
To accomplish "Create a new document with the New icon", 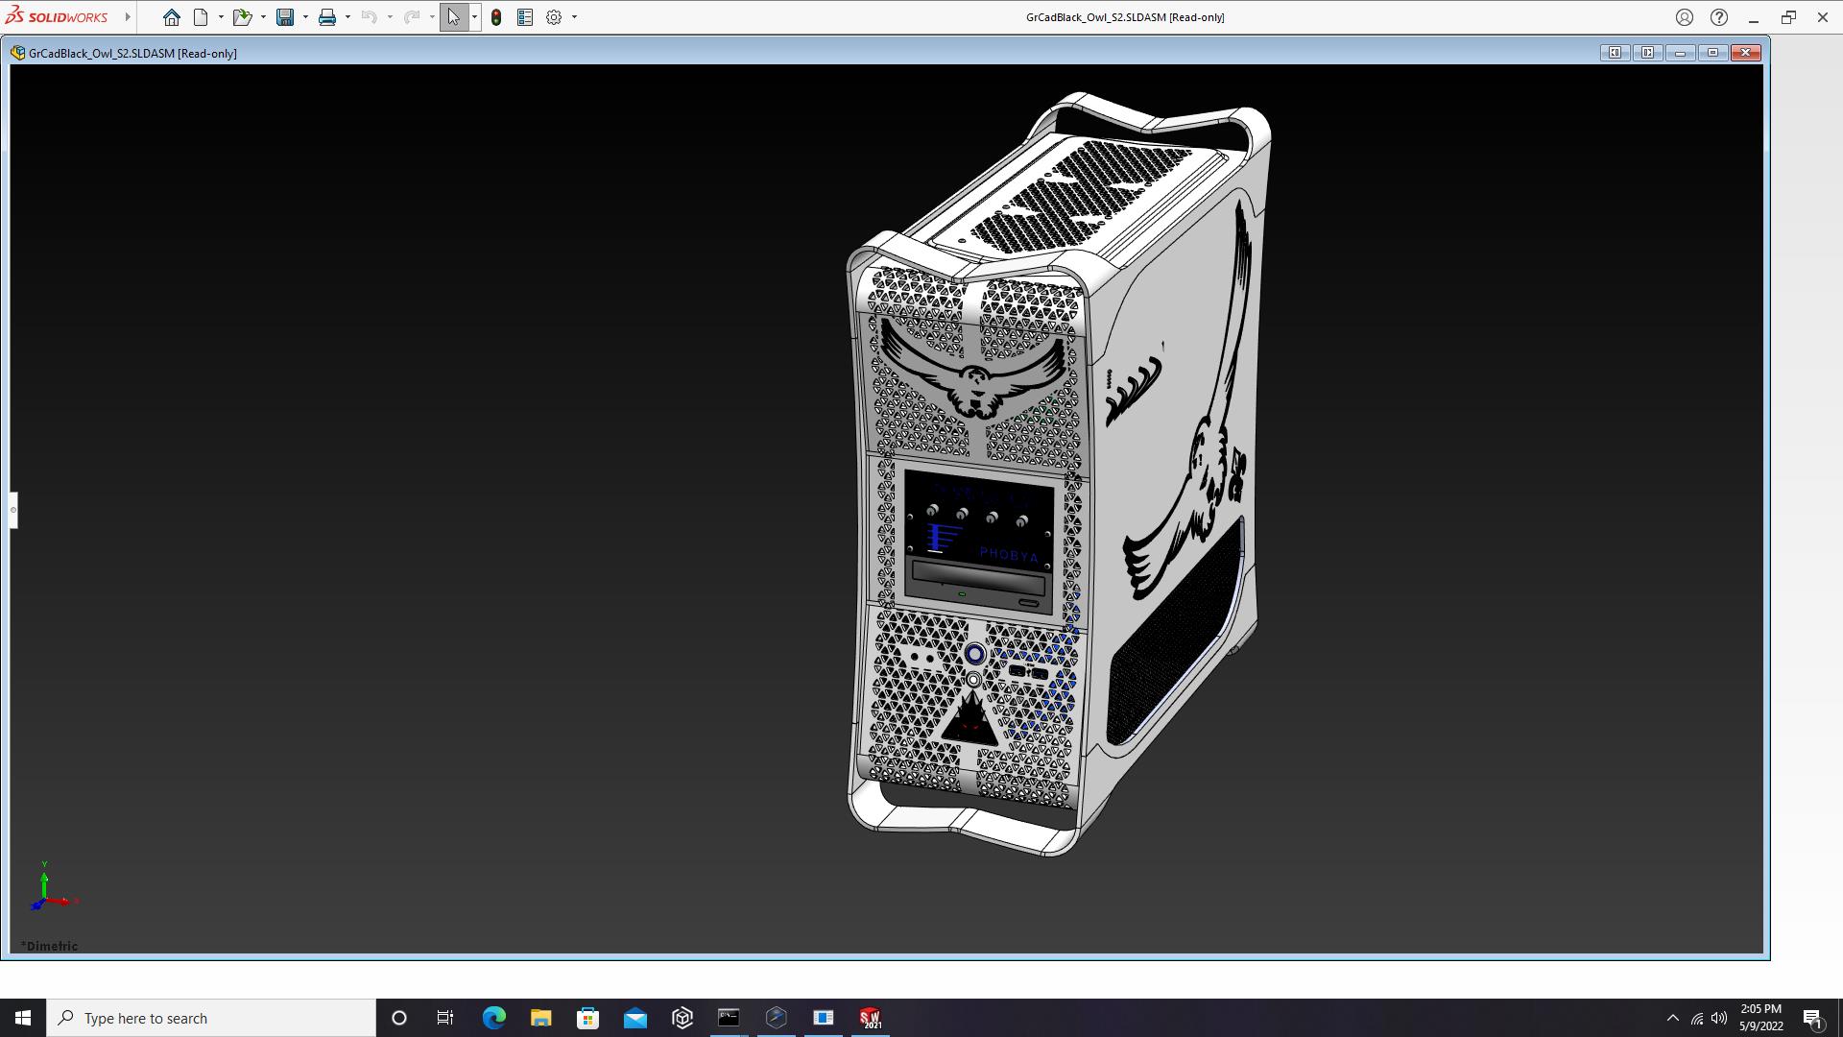I will click(x=201, y=17).
